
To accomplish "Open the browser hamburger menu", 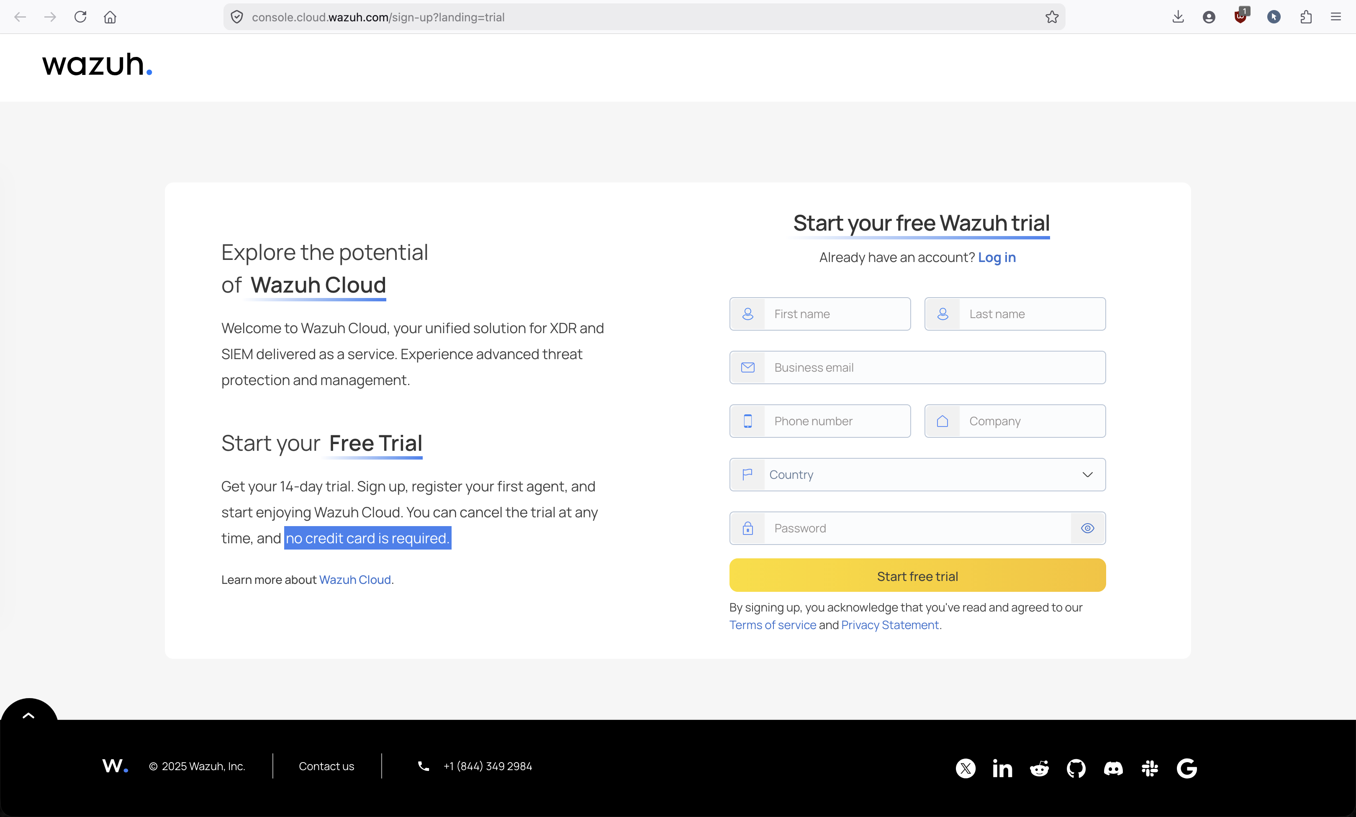I will coord(1335,17).
